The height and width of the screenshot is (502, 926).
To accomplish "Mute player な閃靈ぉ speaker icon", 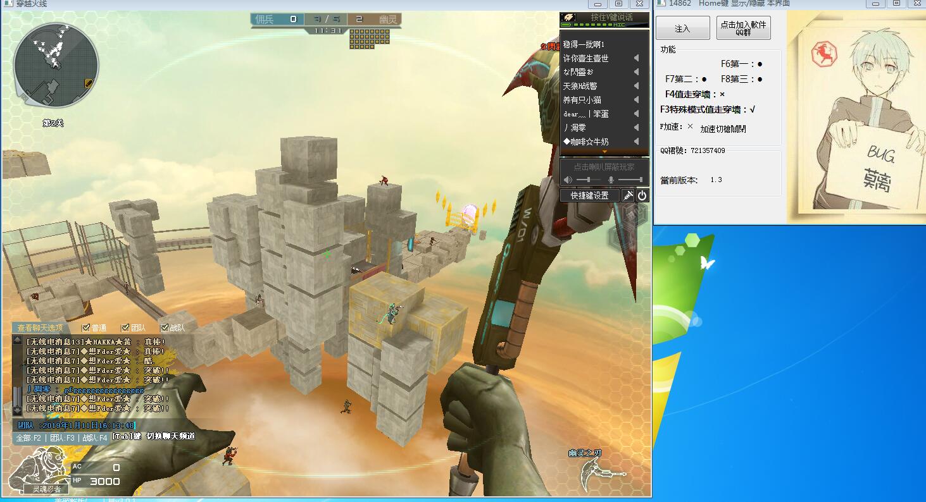I will click(x=636, y=72).
